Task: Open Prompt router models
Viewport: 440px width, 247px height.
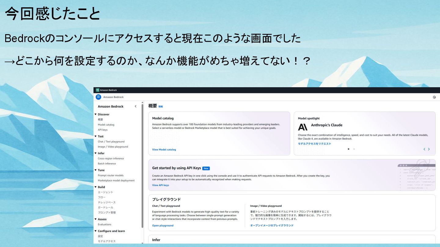Action: click(111, 175)
